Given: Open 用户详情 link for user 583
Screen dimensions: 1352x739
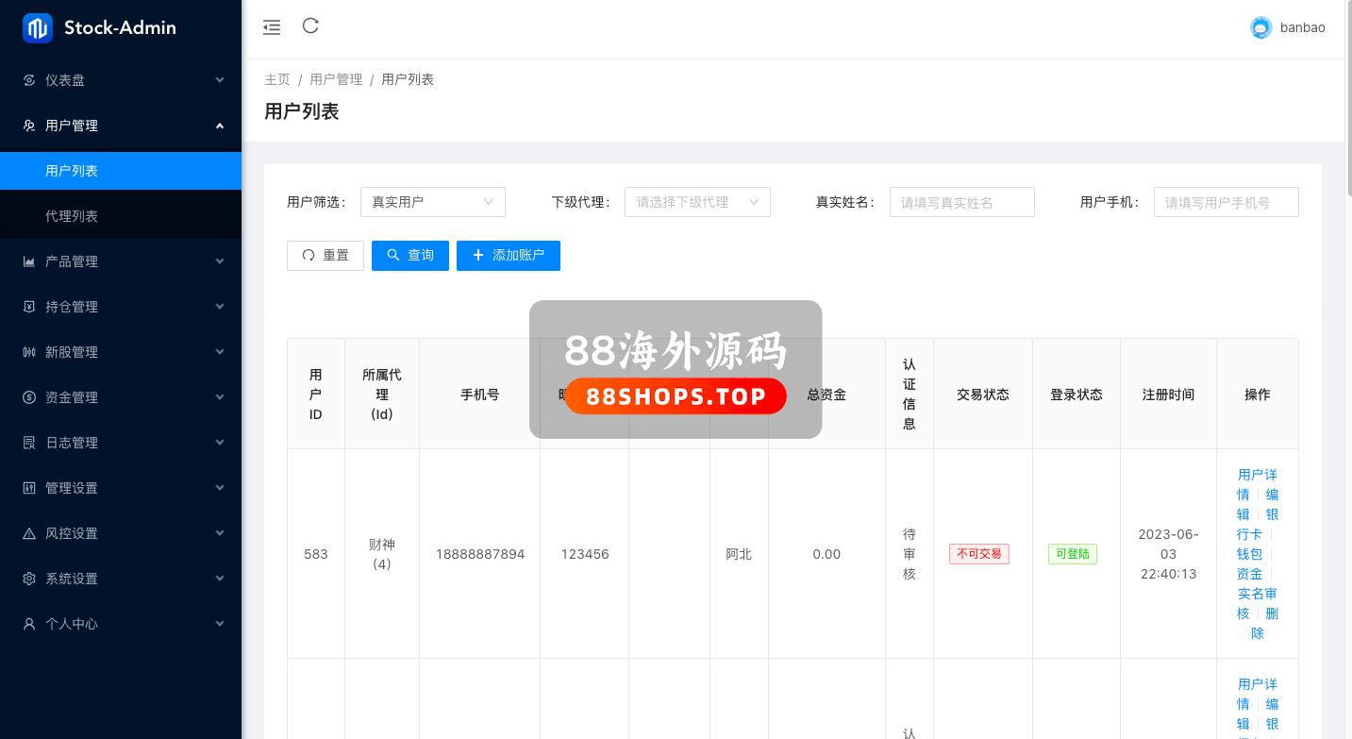Looking at the screenshot, I should [x=1257, y=475].
